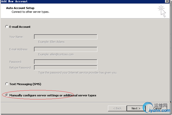The image size is (172, 115).
Task: Click the Auto Account Setup heading
Action: [x=20, y=8]
